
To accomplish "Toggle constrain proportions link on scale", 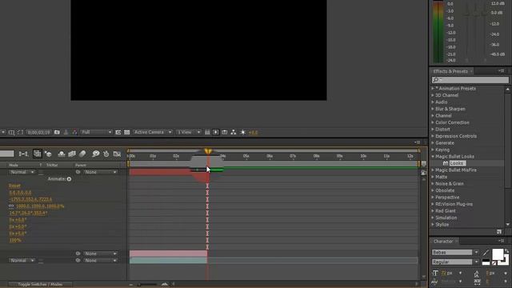I will [x=11, y=206].
